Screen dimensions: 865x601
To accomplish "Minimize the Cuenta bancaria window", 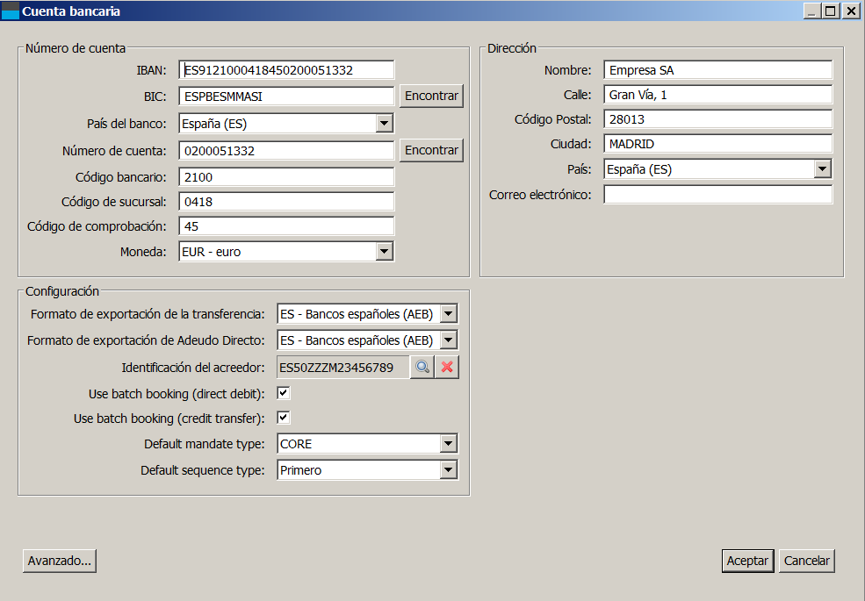I will 811,11.
